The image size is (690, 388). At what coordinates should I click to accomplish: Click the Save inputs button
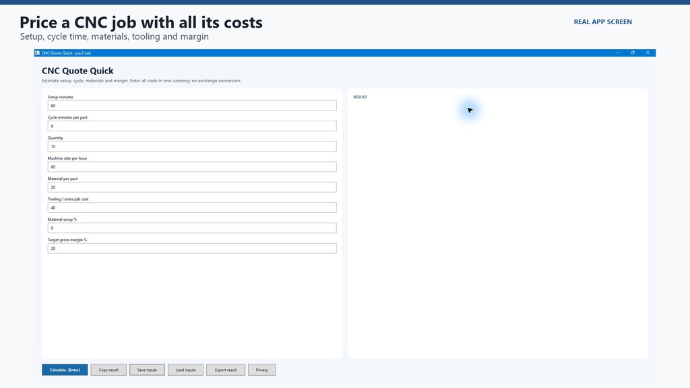[x=147, y=370]
